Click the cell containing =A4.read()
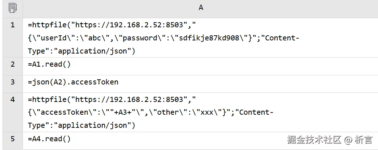Viewport: 378px width, 150px height. 49,139
